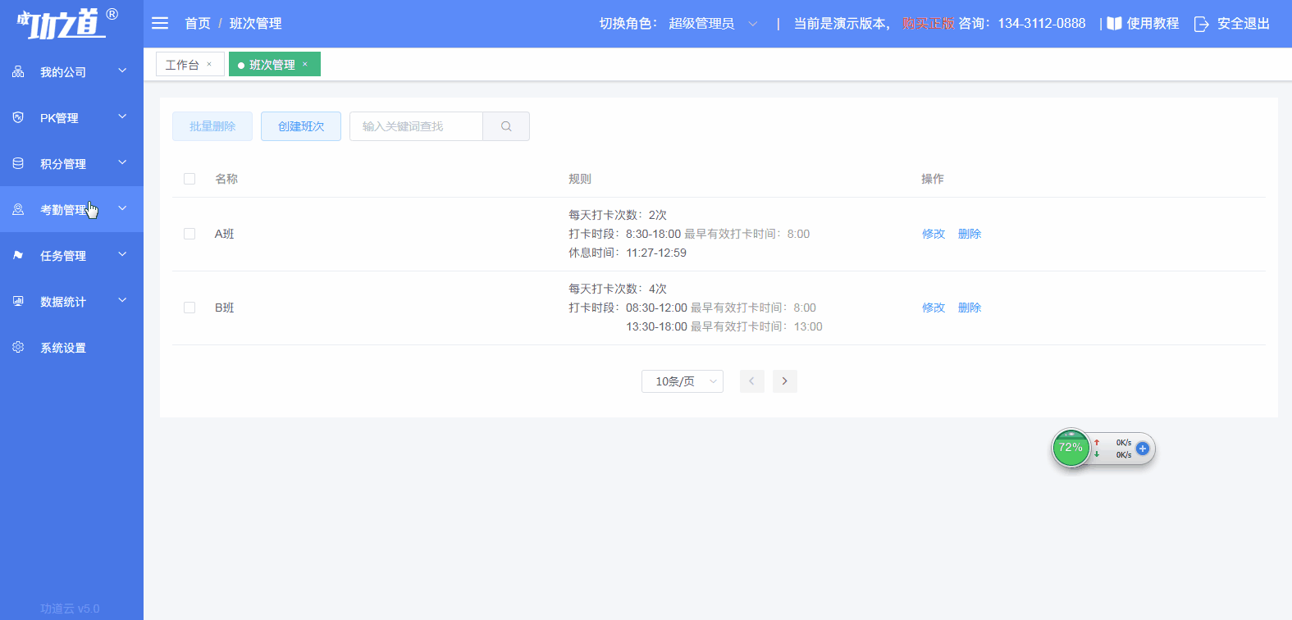Open 任务管理 sidebar menu
Viewport: 1292px width, 620px height.
pyautogui.click(x=71, y=256)
